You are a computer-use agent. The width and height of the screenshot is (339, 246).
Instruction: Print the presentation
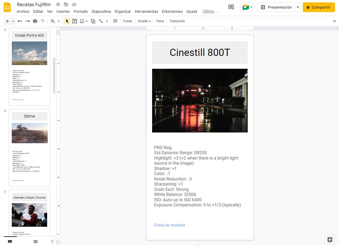[35, 21]
